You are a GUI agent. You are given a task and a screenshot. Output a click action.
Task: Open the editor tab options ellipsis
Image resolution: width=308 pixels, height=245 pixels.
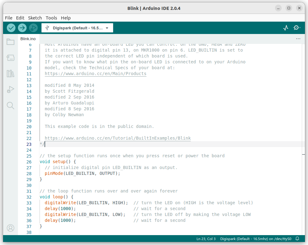click(x=298, y=39)
